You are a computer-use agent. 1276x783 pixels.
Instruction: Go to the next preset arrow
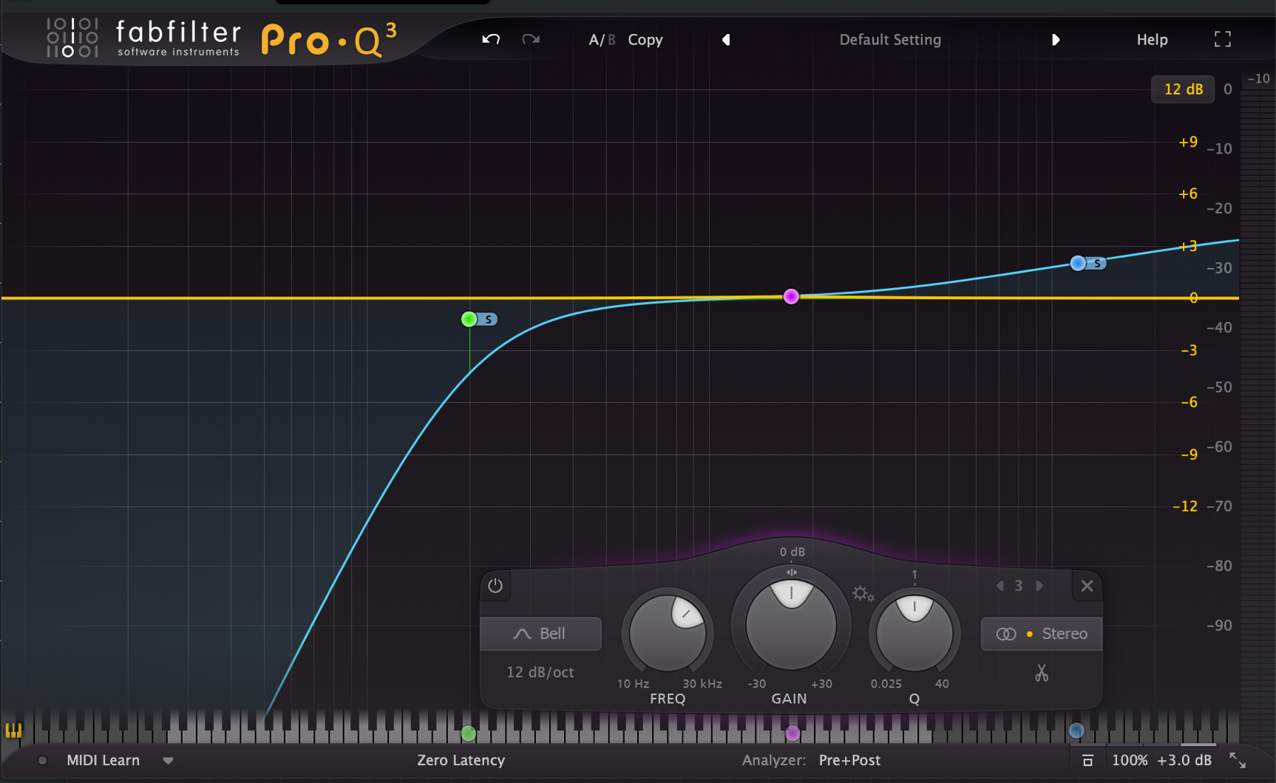(x=1056, y=40)
